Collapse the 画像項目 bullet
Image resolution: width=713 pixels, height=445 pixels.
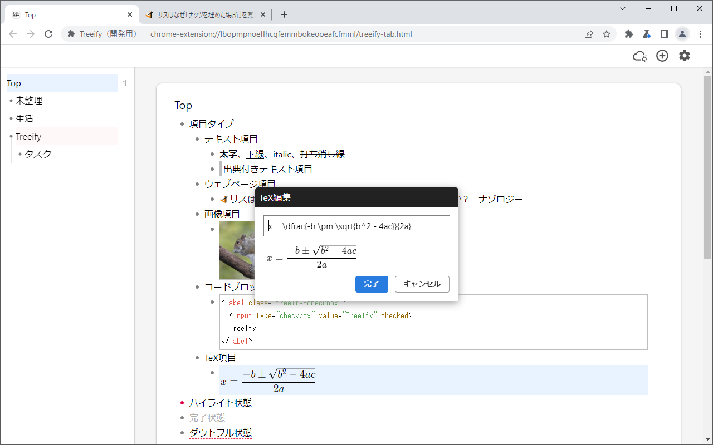(197, 214)
